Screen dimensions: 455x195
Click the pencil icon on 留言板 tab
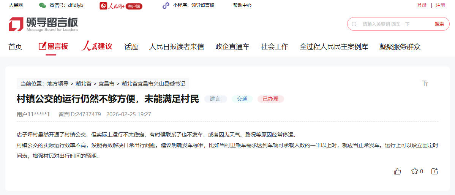click(43, 46)
